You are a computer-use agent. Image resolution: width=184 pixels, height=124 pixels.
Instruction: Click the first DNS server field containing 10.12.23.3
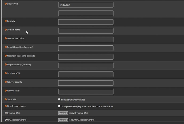86,5
